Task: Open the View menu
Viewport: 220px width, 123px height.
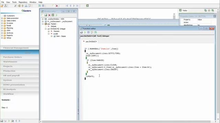Action: pyautogui.click(x=8, y=2)
